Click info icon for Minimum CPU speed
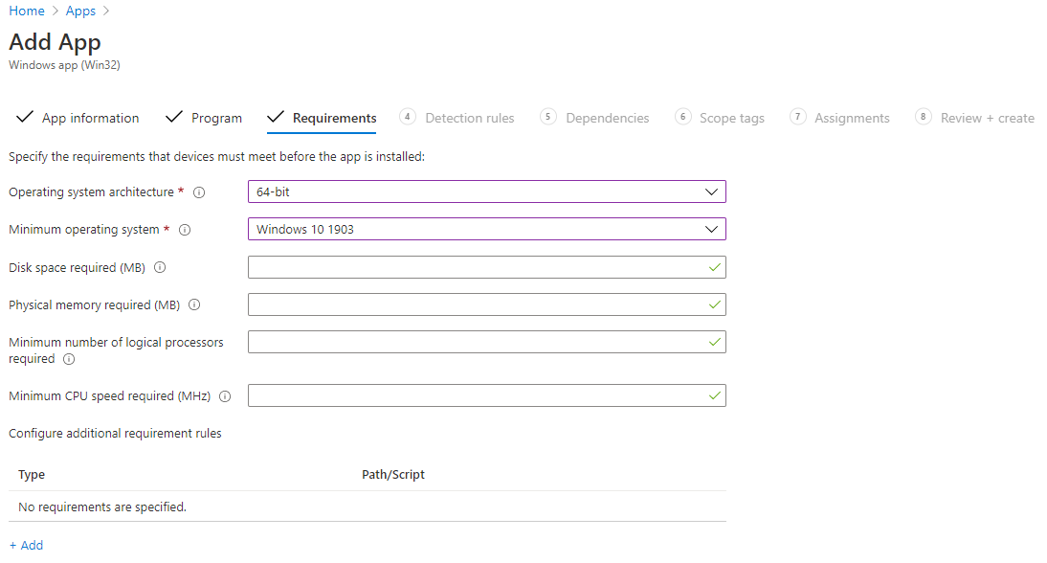Image resolution: width=1047 pixels, height=563 pixels. [225, 396]
